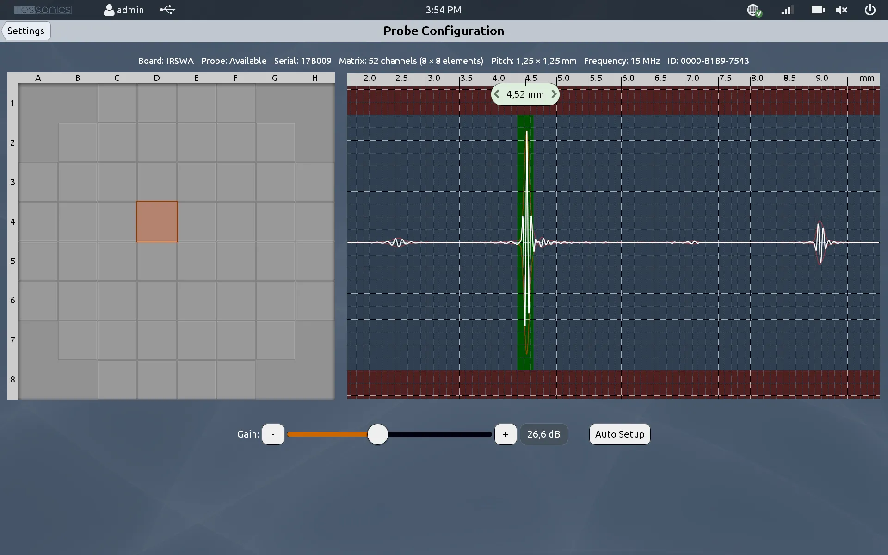Click the power button icon
This screenshot has height=555, width=888.
point(870,10)
